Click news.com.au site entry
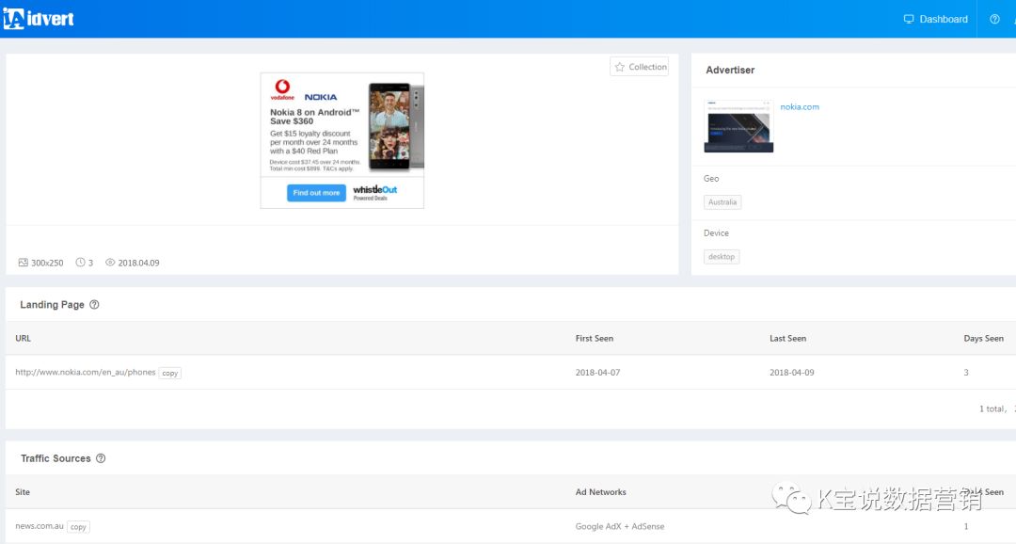1016x544 pixels. click(40, 526)
